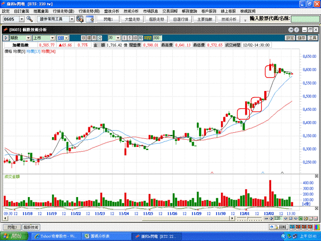Select the 5-minute interval button

(129, 38)
